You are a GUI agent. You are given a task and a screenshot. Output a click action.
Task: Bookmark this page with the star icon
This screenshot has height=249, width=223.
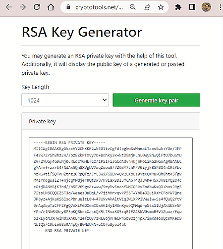click(x=161, y=7)
